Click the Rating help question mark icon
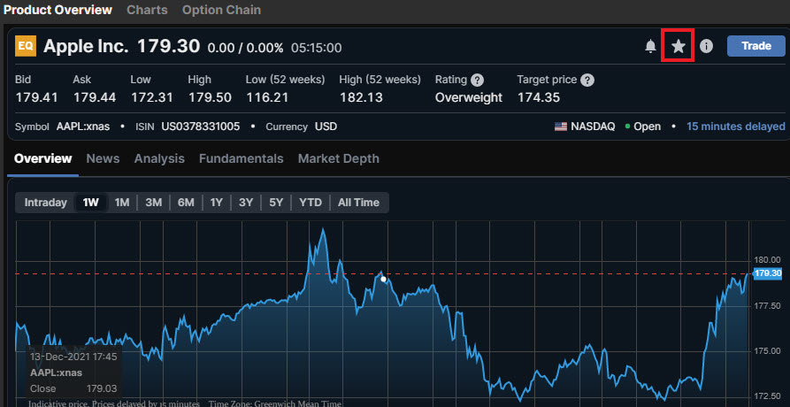The height and width of the screenshot is (407, 790). pyautogui.click(x=477, y=80)
